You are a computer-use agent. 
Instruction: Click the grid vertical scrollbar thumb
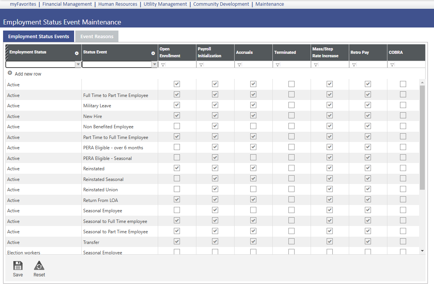pos(422,137)
